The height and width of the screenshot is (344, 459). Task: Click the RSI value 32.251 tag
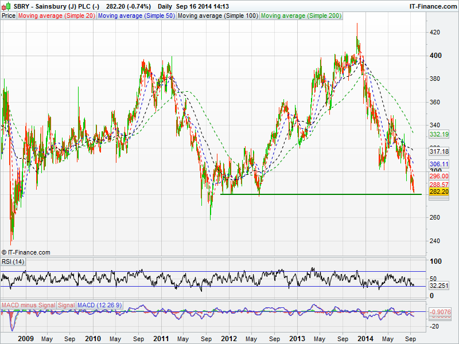pyautogui.click(x=438, y=286)
